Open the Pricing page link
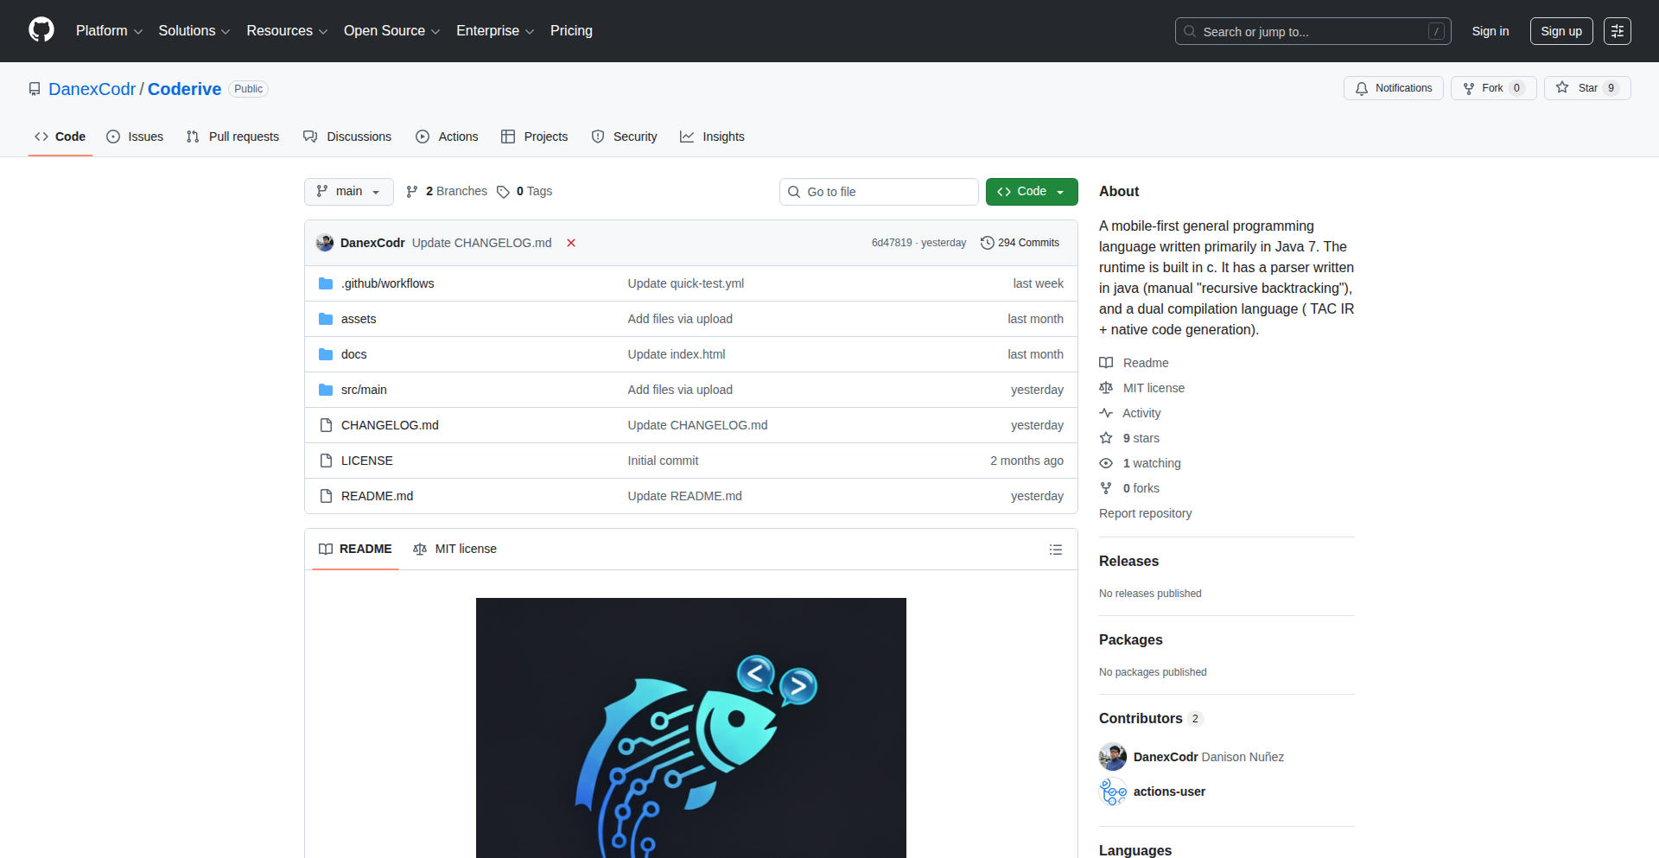Screen dimensions: 1659x858 (x=571, y=31)
